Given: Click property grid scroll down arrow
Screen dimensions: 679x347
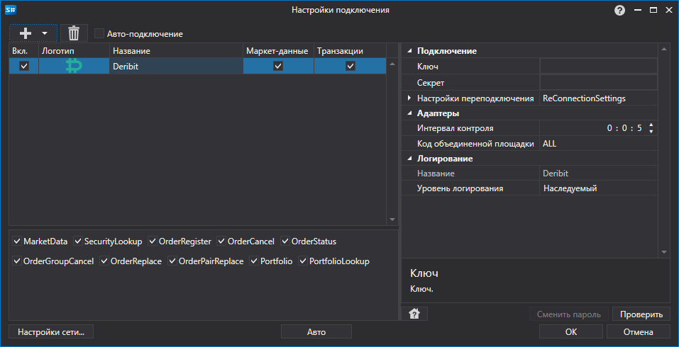Looking at the screenshot, I should (x=664, y=252).
